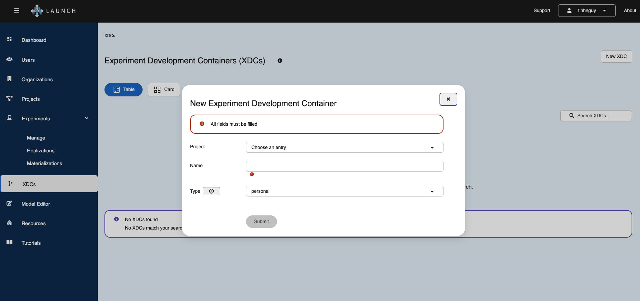
Task: Click the Resources cubes icon
Action: tap(9, 223)
